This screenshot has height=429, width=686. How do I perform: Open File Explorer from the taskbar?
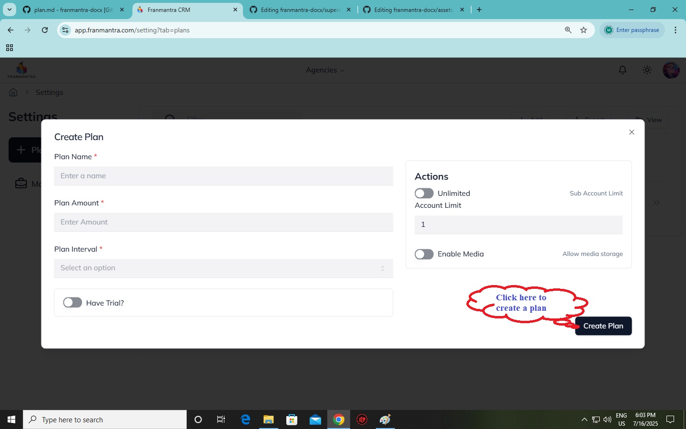point(269,419)
